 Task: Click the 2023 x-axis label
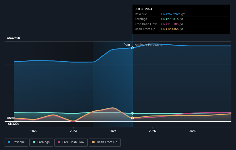[73, 131]
